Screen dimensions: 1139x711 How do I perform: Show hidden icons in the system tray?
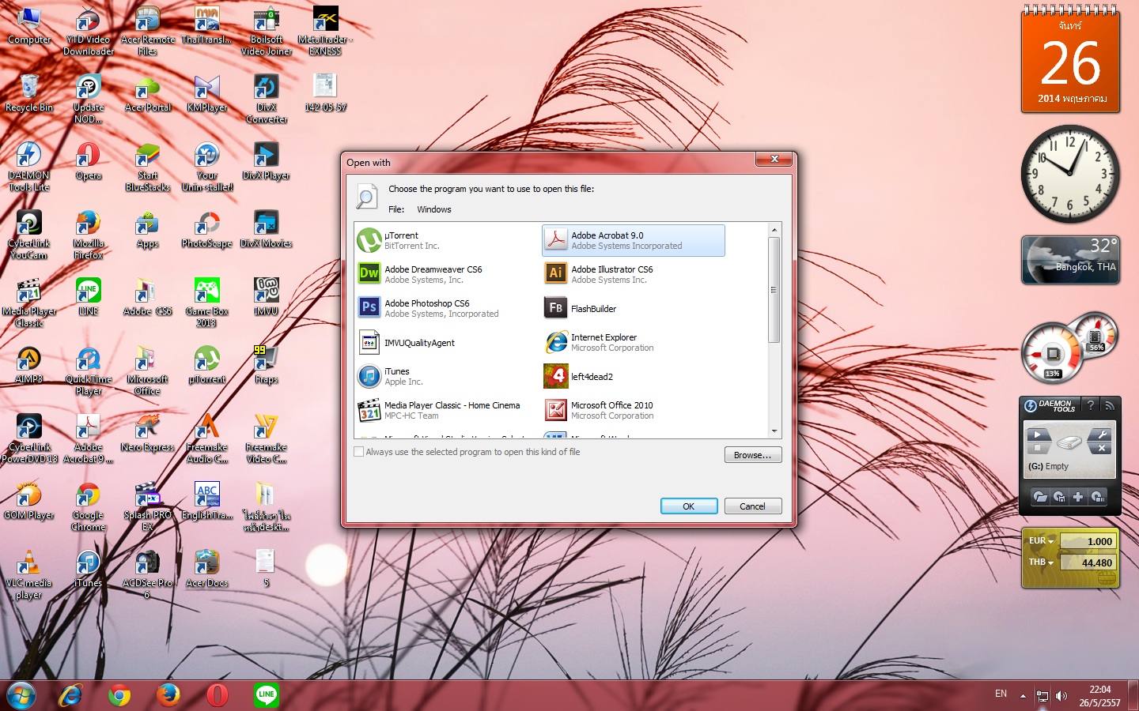click(x=1023, y=695)
